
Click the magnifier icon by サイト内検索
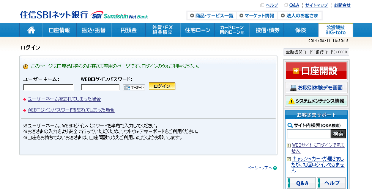coord(290,125)
